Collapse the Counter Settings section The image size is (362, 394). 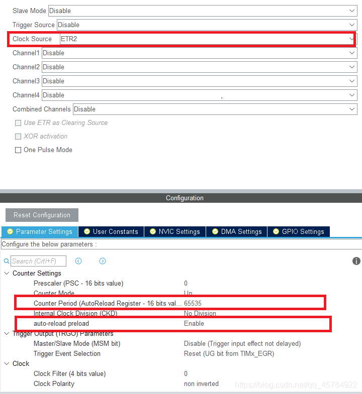click(x=7, y=274)
